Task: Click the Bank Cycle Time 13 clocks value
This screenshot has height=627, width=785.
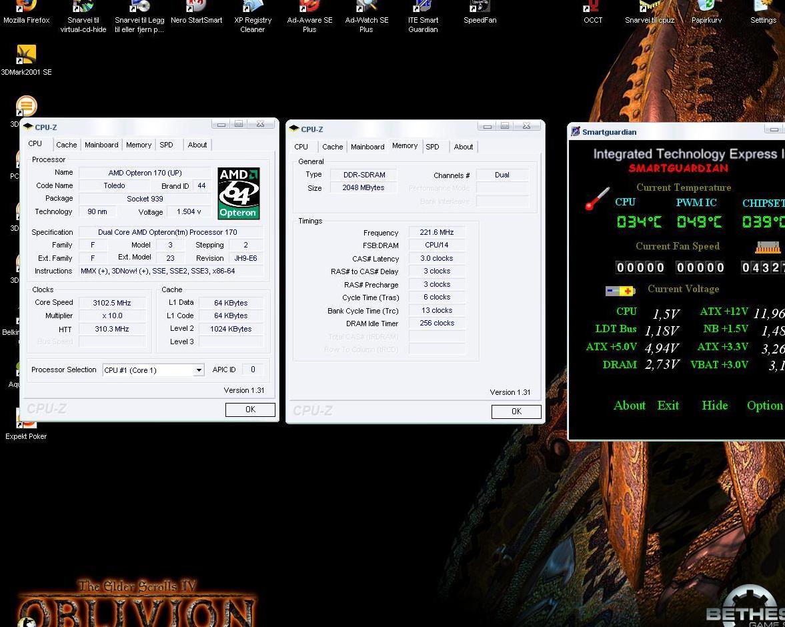Action: (x=437, y=310)
